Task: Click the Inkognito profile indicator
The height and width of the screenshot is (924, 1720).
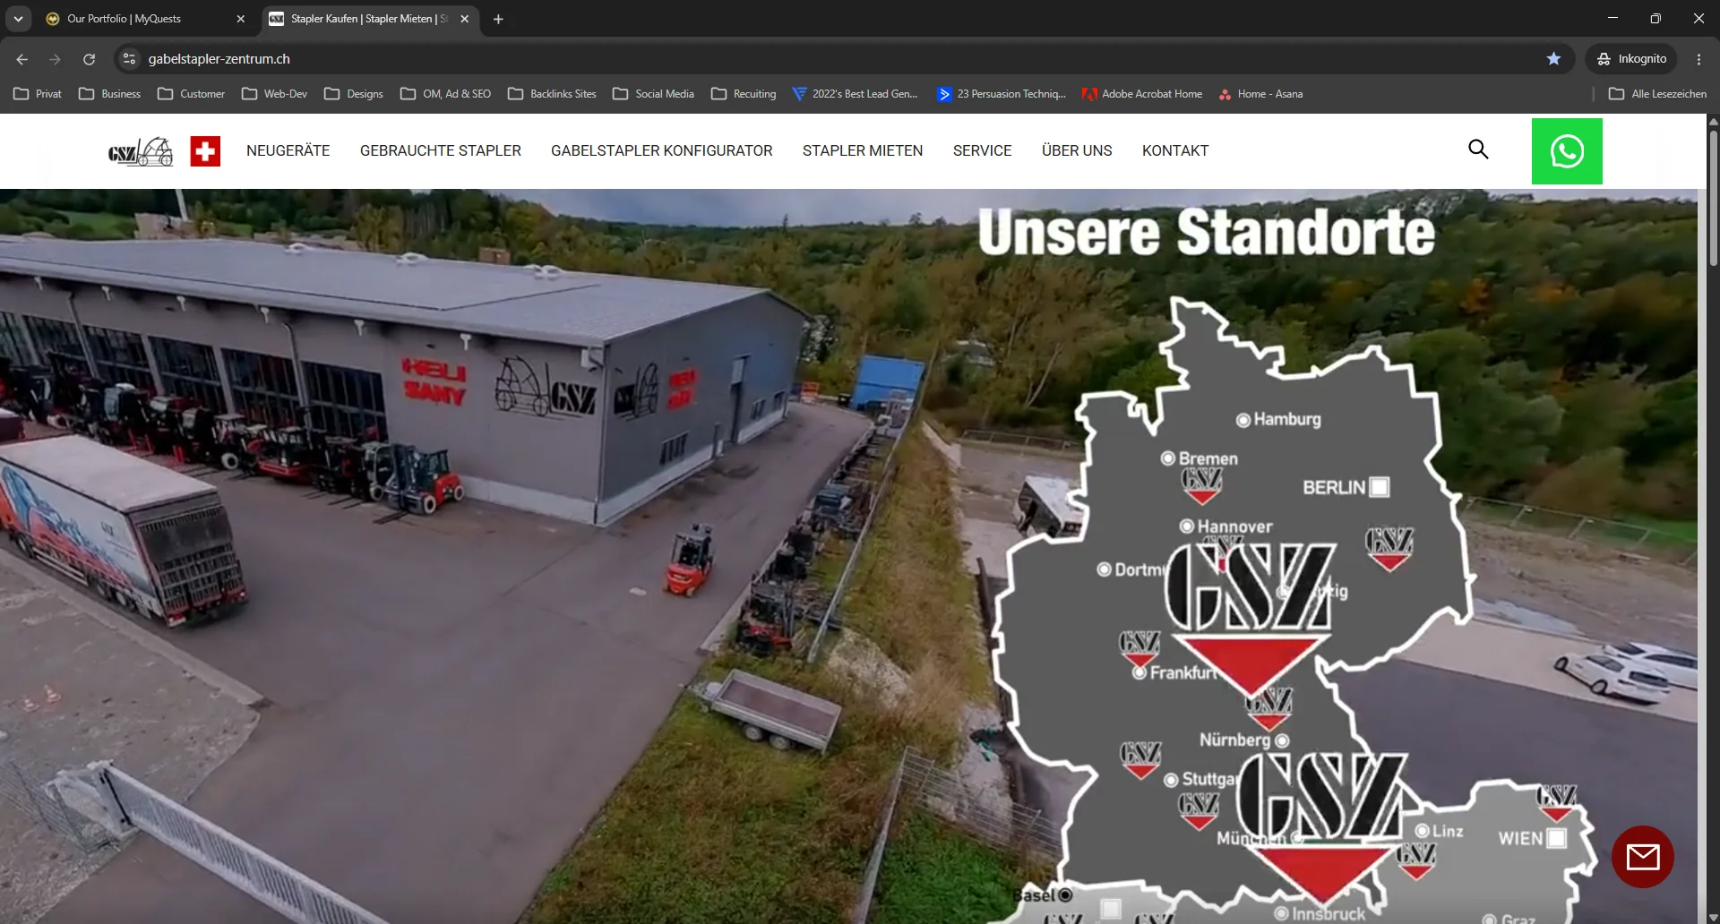Action: 1631,59
